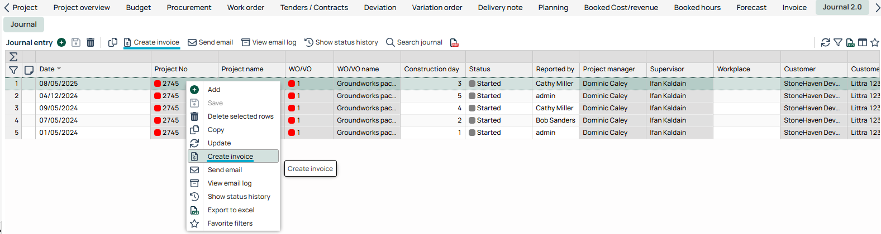
Task: Toggle the select-all checkbox in grid header
Action: click(29, 70)
